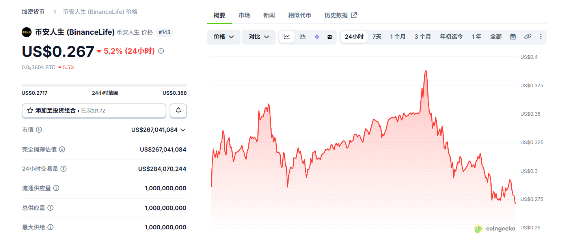Select the 概要 tab
The image size is (561, 240).
coord(219,15)
